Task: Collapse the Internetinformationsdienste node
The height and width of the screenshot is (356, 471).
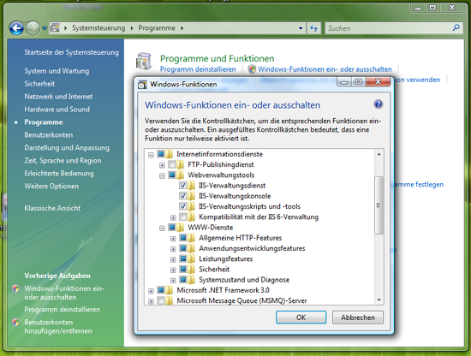Action: pos(151,155)
